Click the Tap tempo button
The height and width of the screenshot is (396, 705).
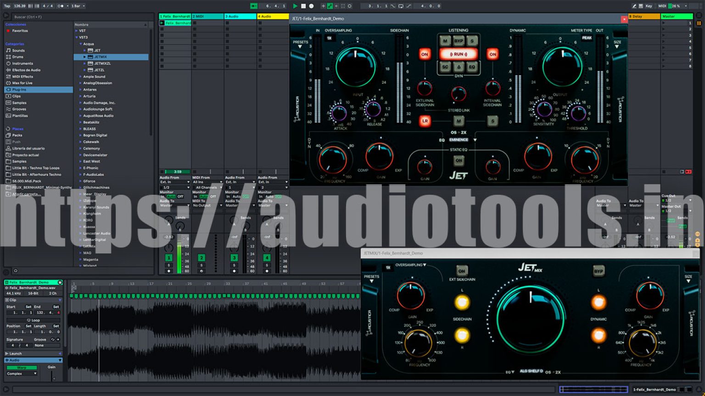pos(7,6)
